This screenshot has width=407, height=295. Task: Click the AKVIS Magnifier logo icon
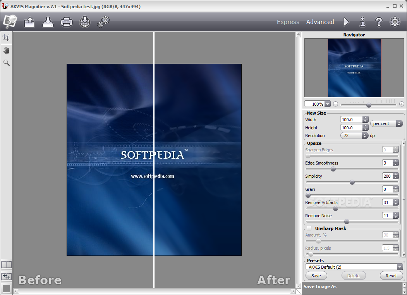[10, 22]
